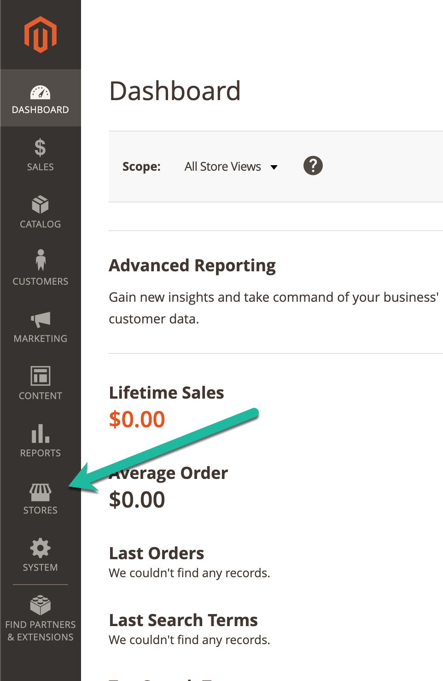The image size is (443, 681).
Task: Click the $0.00 Lifetime Sales value
Action: [x=137, y=419]
